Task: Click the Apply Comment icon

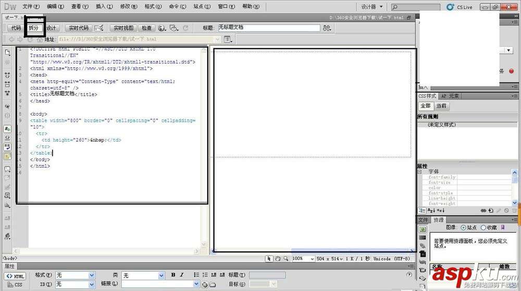Action: (7, 169)
